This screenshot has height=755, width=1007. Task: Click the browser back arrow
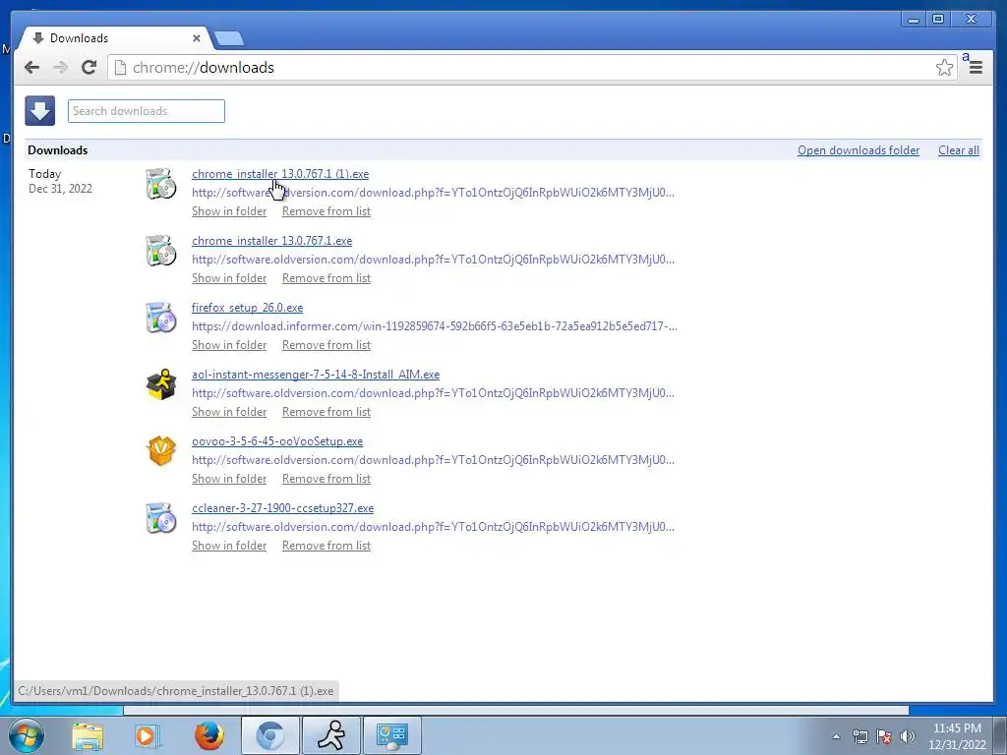[31, 68]
